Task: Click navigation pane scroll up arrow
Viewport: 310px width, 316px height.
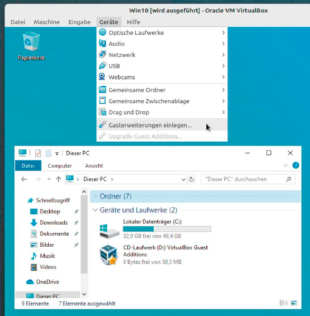Action: point(84,192)
